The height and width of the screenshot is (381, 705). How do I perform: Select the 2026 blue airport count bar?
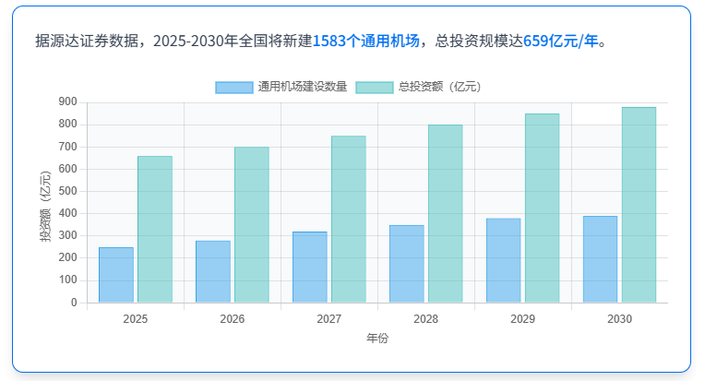[213, 272]
